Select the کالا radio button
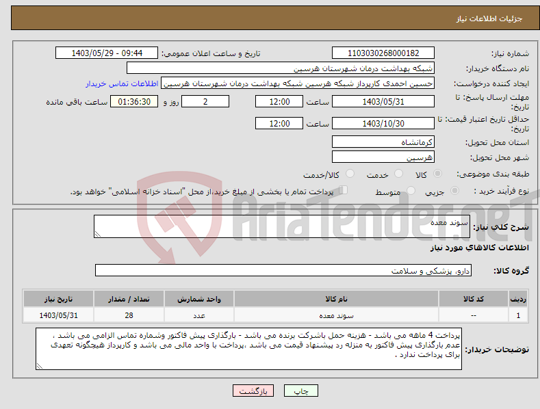 (437, 174)
